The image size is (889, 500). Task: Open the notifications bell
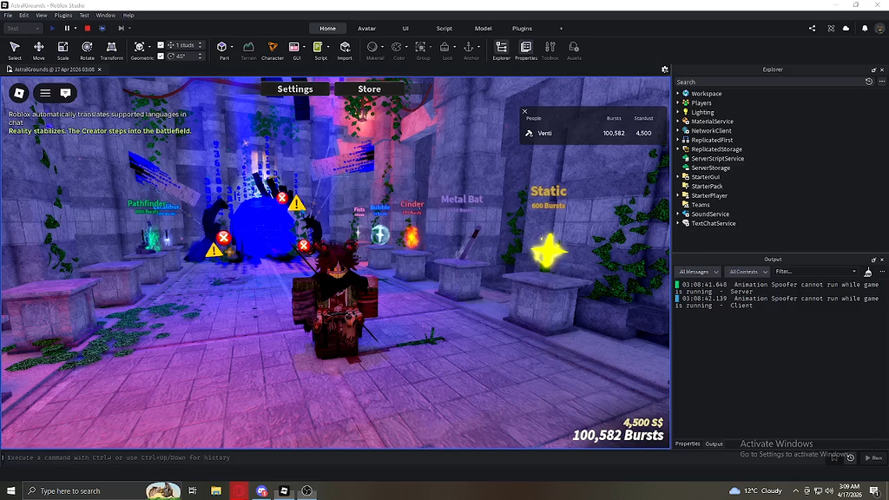(x=865, y=29)
